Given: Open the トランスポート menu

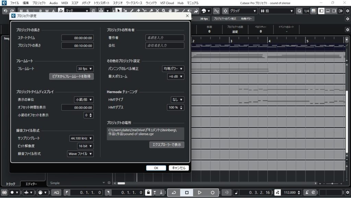Looking at the screenshot, I should (x=101, y=3).
